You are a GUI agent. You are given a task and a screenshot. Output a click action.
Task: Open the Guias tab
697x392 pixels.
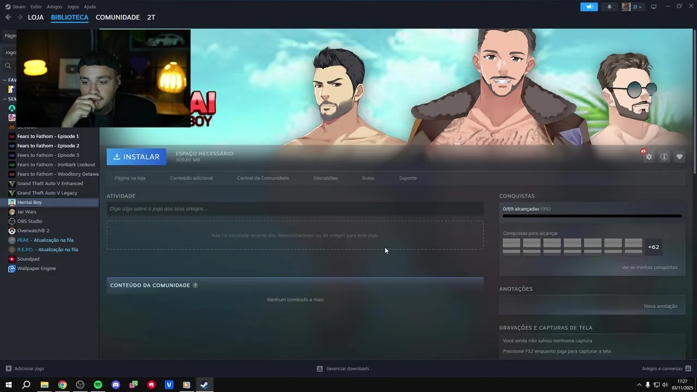368,178
